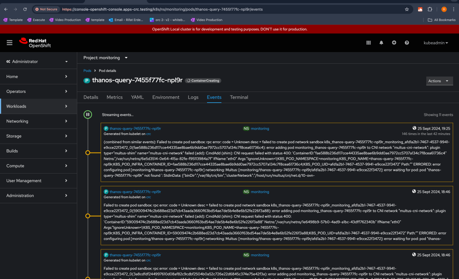The width and height of the screenshot is (459, 279).
Task: Open the kubeadmin user menu
Action: 436,43
